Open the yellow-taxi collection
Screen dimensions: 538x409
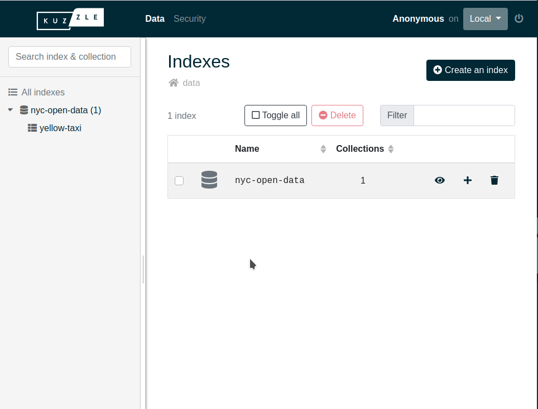tap(60, 128)
